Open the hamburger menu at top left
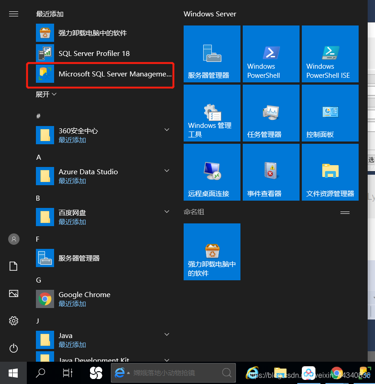Viewport: 375px width, 384px height. click(14, 14)
